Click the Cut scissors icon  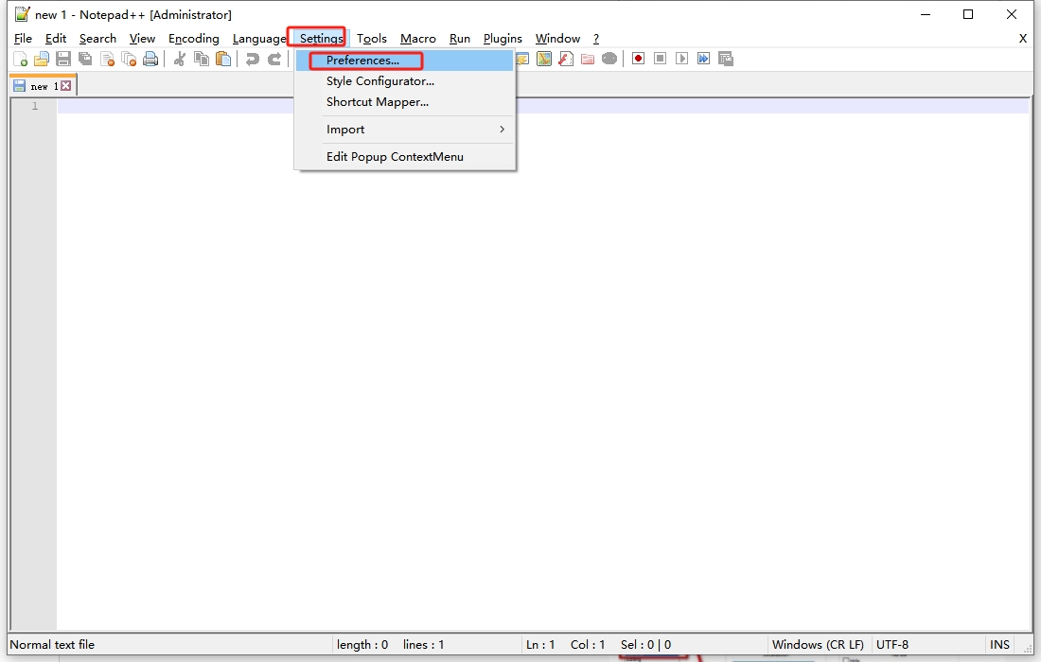pyautogui.click(x=179, y=59)
